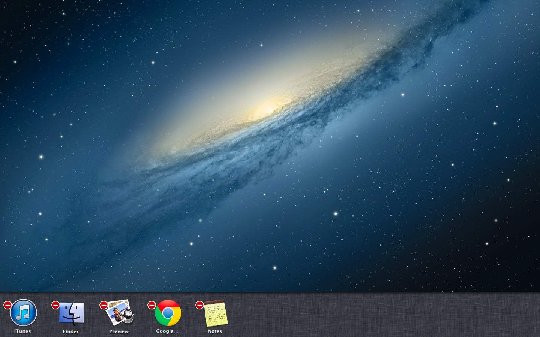Open the Notes app icon
Image resolution: width=540 pixels, height=337 pixels.
[216, 313]
